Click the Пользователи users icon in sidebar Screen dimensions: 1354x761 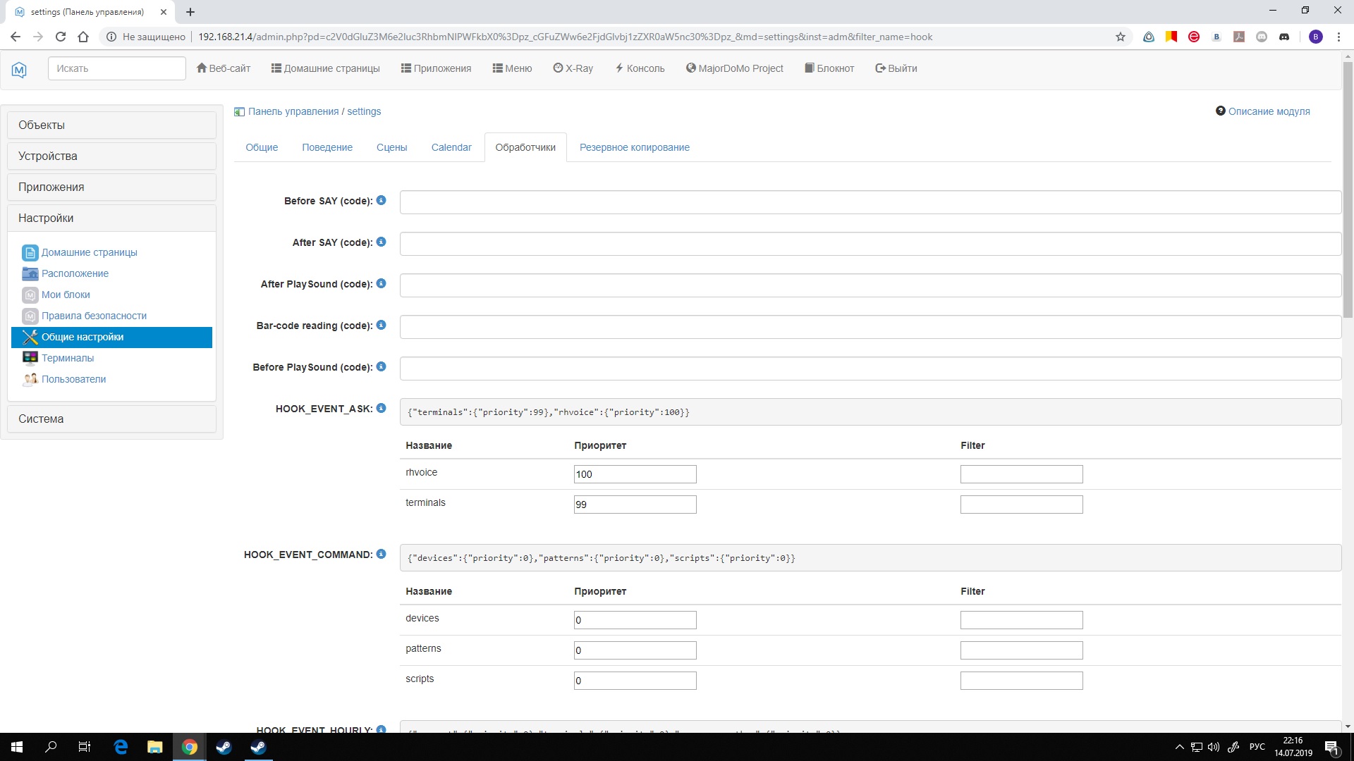[x=30, y=379]
